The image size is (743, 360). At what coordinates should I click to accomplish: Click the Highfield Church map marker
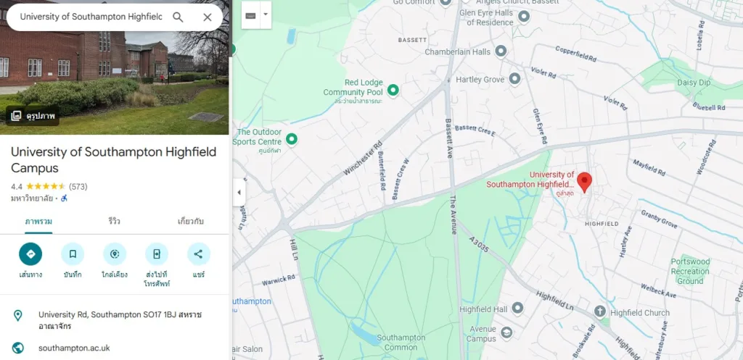[x=600, y=311]
